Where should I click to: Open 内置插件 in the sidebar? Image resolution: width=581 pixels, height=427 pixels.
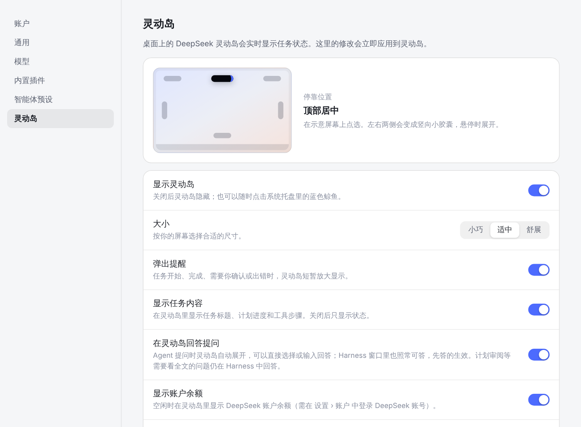point(60,81)
